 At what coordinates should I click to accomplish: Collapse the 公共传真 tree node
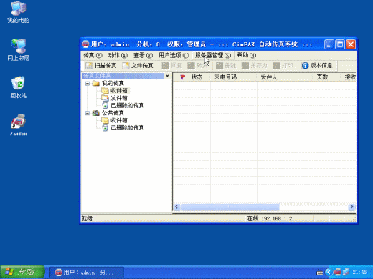coord(88,113)
